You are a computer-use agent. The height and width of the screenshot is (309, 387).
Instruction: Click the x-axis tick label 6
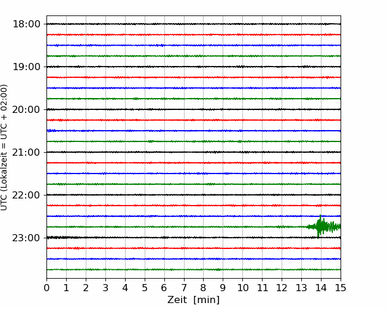tap(164, 288)
